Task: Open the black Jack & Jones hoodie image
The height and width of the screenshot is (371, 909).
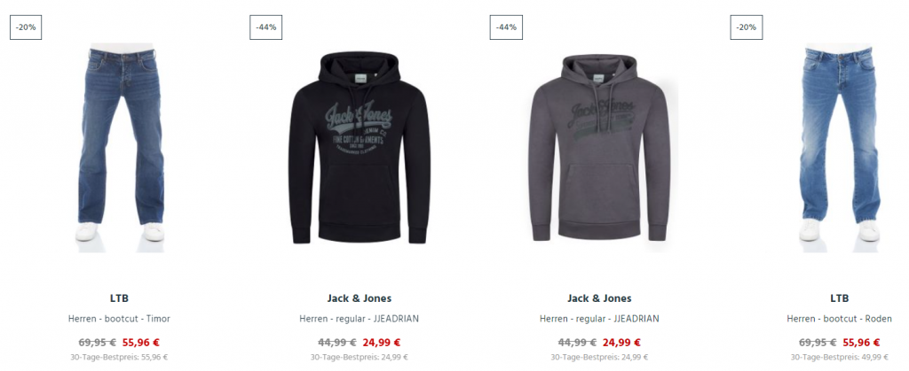Action: [x=359, y=147]
